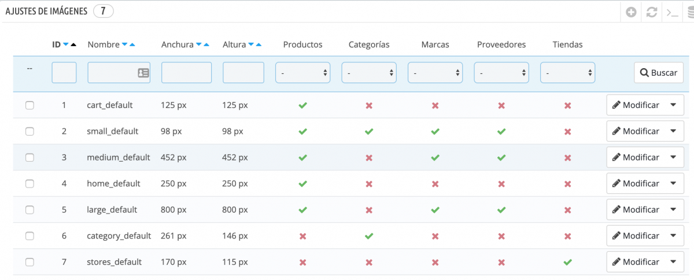
Task: Click the add new image type plus icon
Action: [632, 12]
